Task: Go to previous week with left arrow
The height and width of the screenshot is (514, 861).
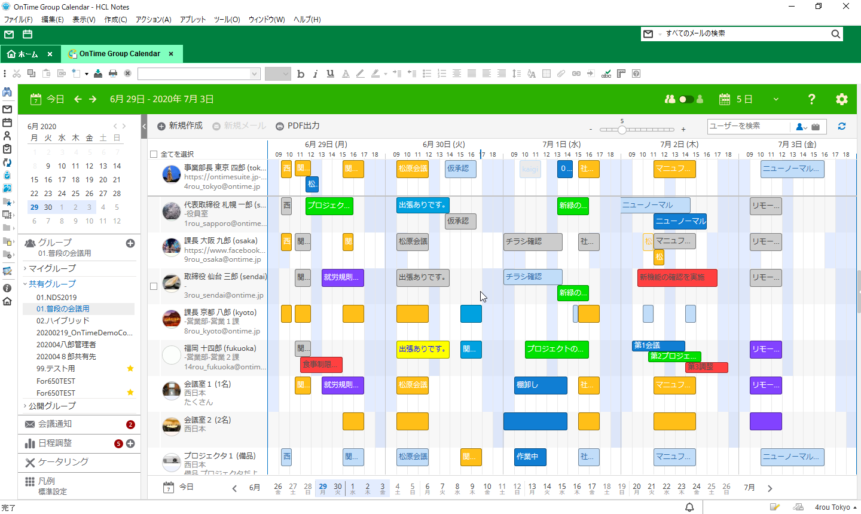Action: tap(78, 99)
